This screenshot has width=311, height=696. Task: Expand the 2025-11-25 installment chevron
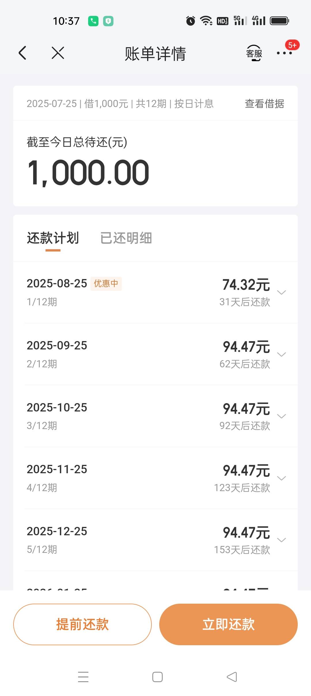tap(281, 478)
